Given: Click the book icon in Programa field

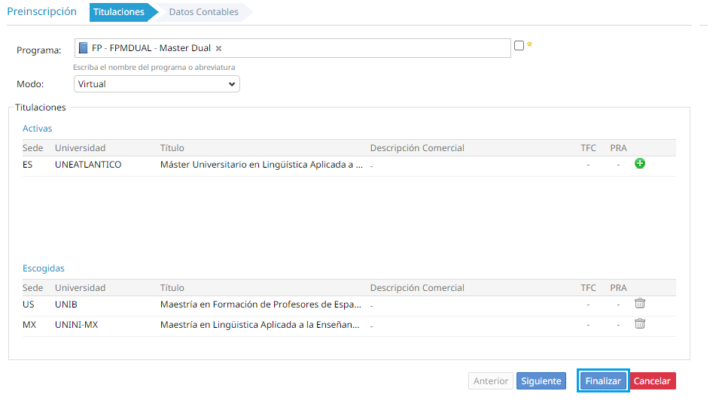Looking at the screenshot, I should click(84, 48).
